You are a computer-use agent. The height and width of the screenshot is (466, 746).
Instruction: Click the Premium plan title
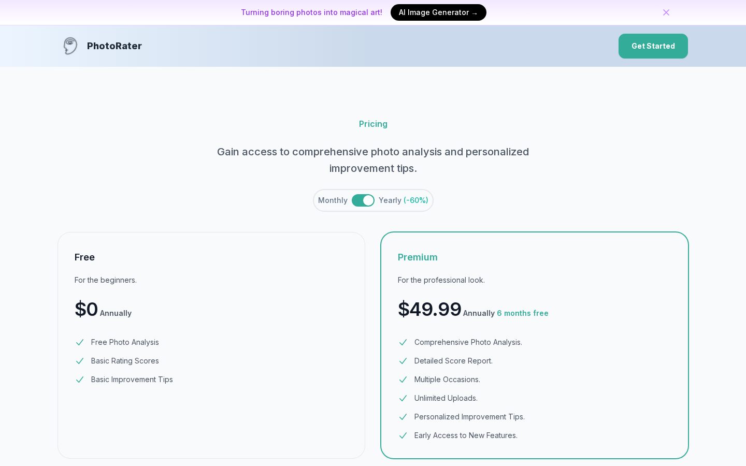point(418,257)
